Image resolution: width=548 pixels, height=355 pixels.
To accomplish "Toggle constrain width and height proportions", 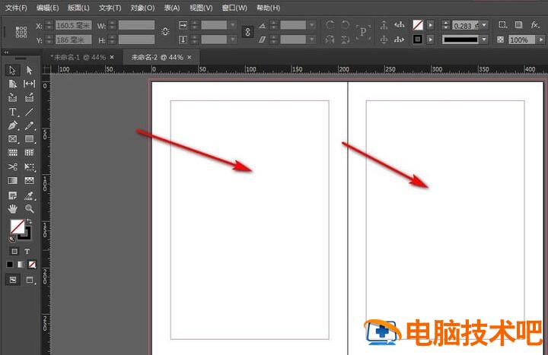I will pos(165,31).
